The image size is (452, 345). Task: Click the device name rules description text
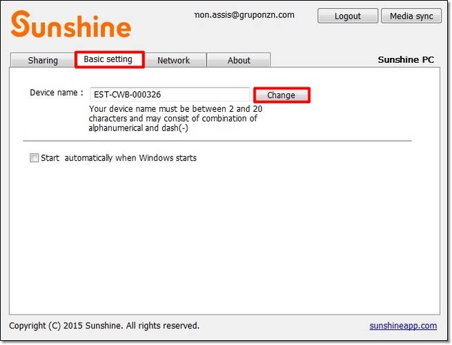[x=175, y=118]
